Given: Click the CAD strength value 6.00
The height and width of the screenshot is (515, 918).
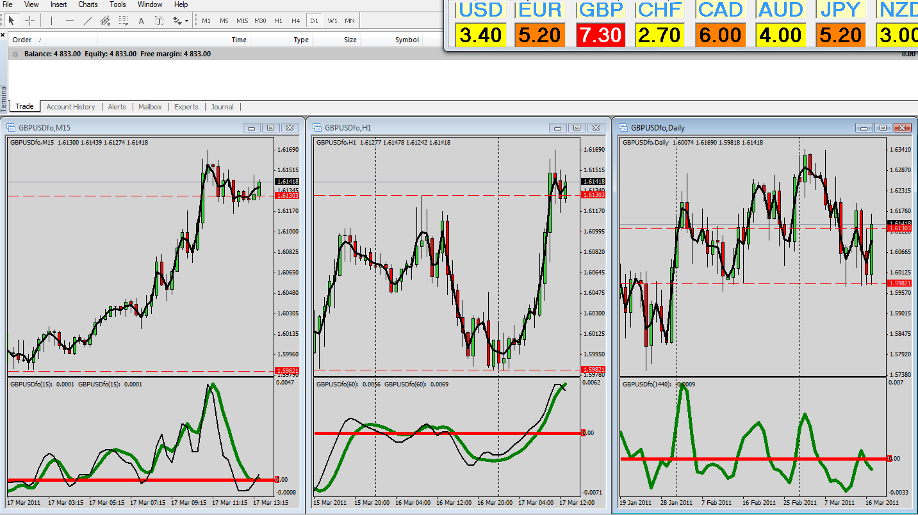Looking at the screenshot, I should [721, 34].
